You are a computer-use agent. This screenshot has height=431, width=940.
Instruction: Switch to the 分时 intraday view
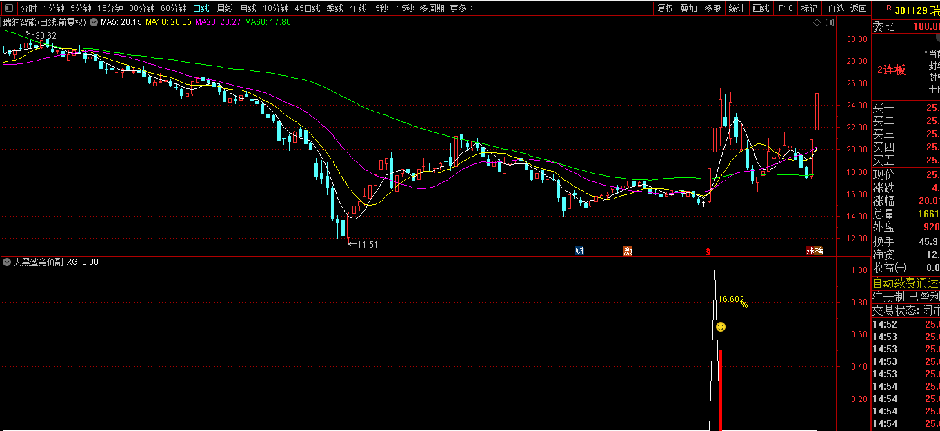click(28, 8)
